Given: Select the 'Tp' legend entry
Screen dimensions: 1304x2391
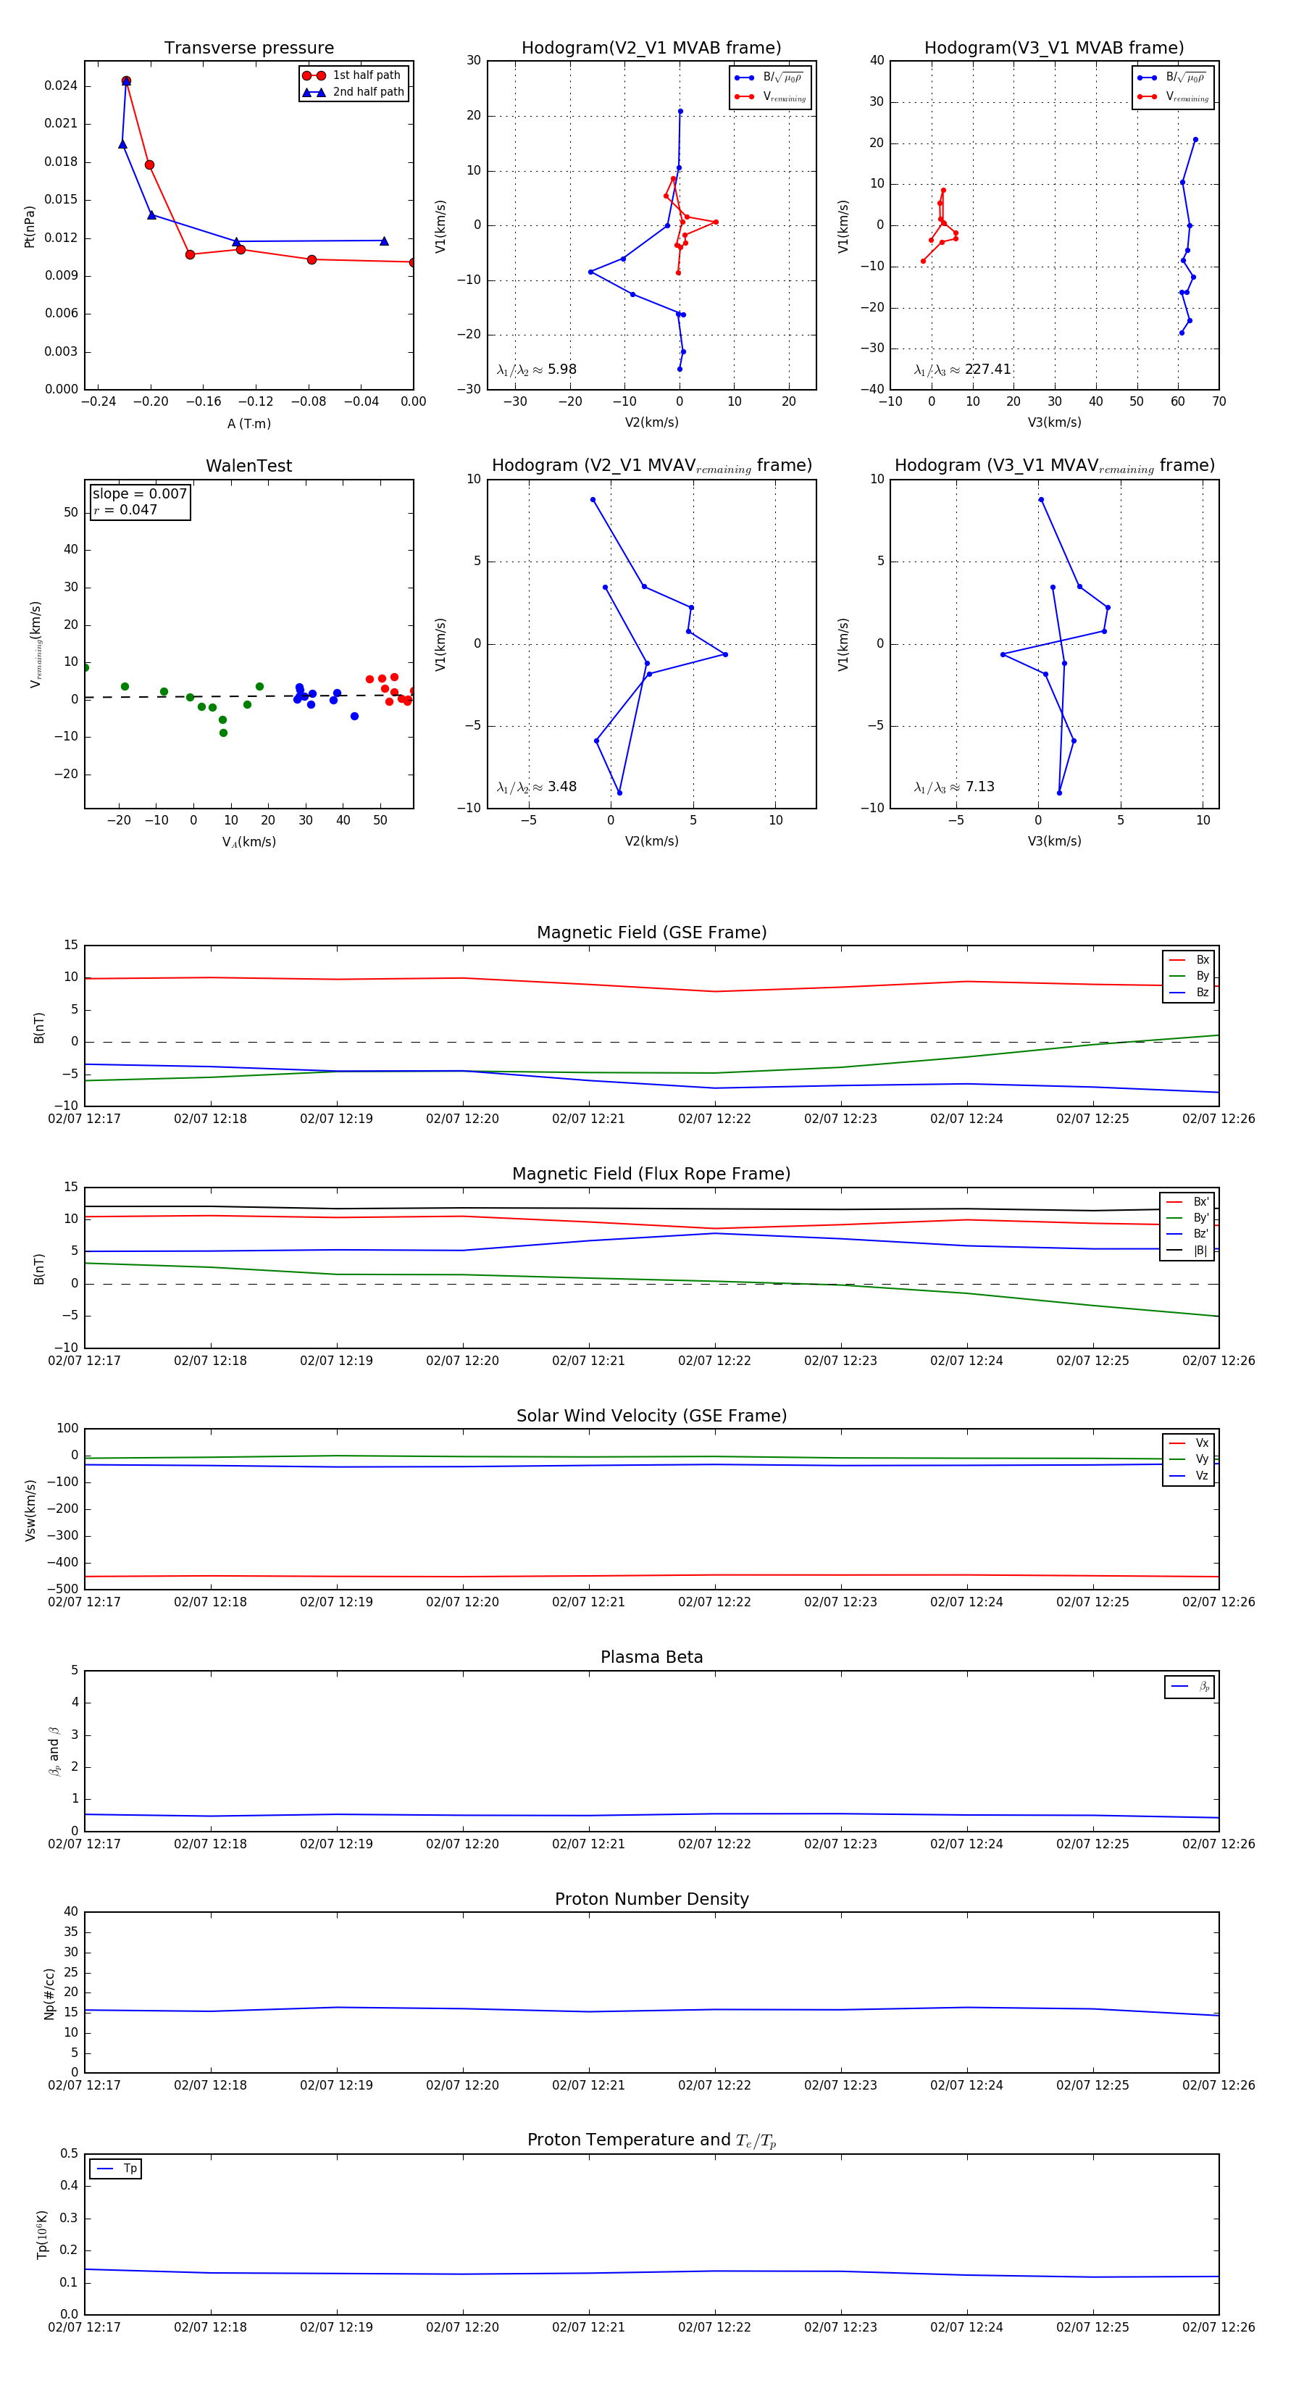Looking at the screenshot, I should 117,2169.
